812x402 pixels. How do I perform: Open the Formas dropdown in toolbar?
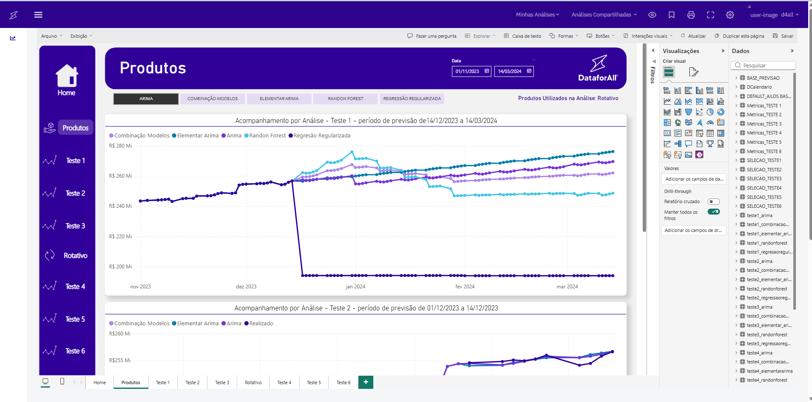[x=564, y=36]
